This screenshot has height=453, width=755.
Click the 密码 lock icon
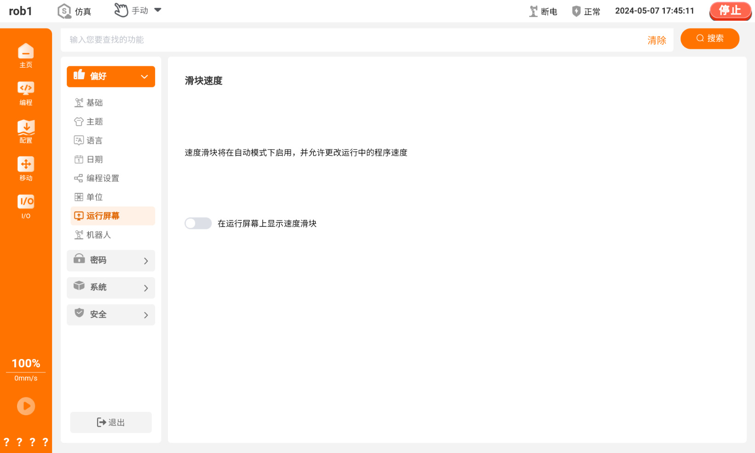point(79,259)
